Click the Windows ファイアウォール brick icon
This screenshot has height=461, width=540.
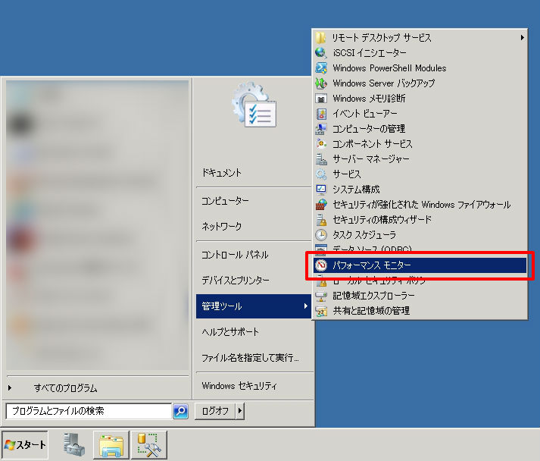point(321,205)
